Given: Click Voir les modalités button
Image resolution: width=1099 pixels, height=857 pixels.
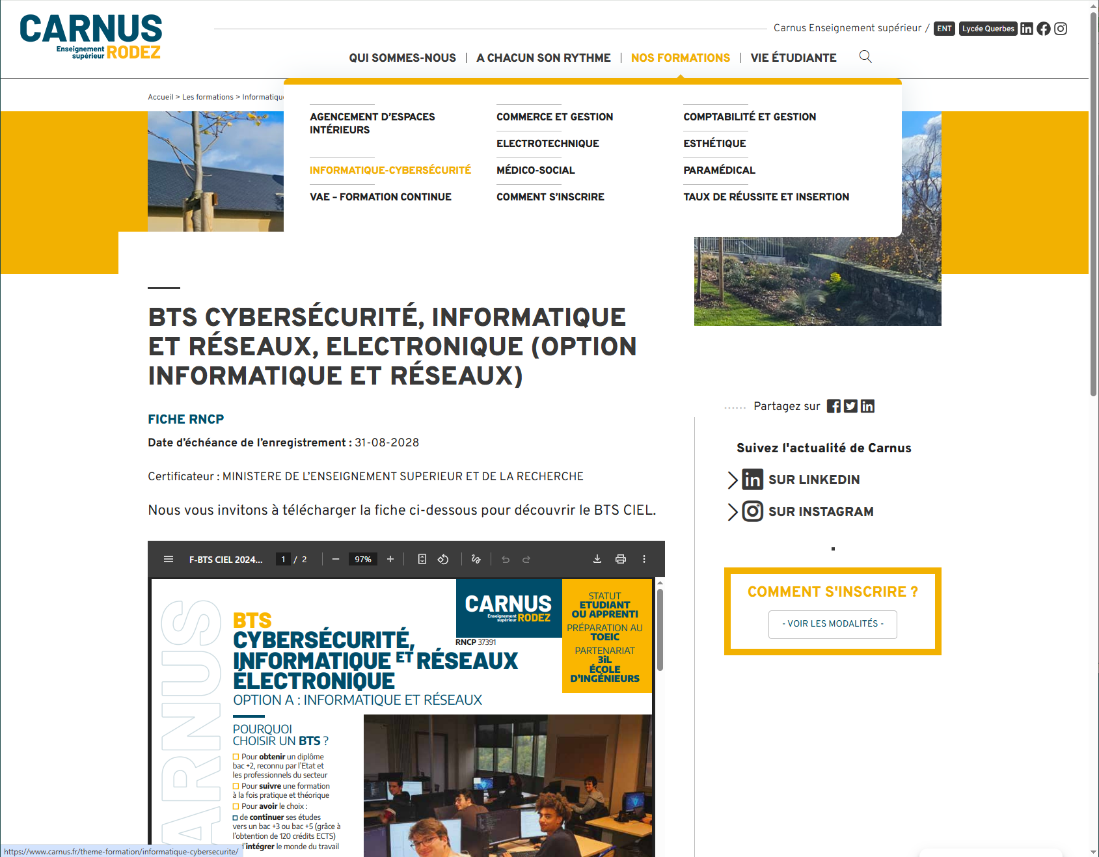Looking at the screenshot, I should click(x=833, y=624).
